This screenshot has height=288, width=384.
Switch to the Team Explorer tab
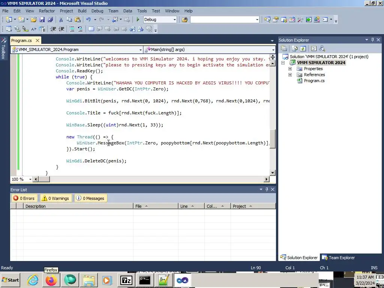338,257
